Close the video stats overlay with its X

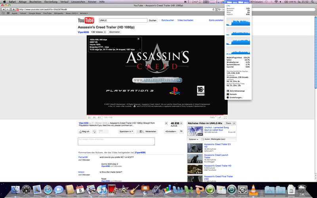[x=138, y=39]
